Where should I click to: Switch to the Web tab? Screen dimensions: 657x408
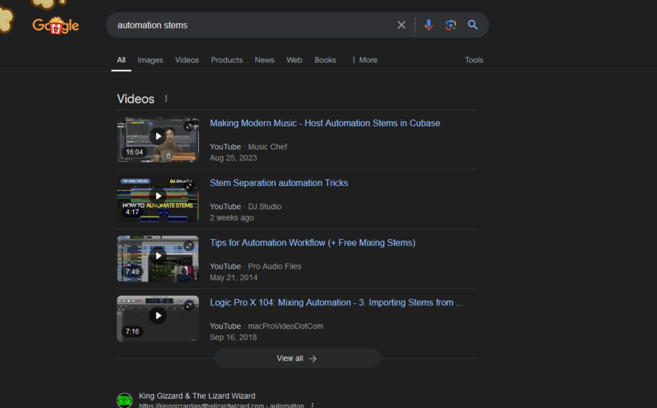pos(294,60)
